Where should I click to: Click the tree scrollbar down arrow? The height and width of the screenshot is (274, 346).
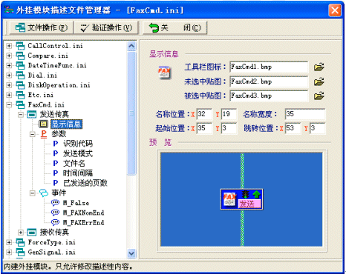click(131, 253)
